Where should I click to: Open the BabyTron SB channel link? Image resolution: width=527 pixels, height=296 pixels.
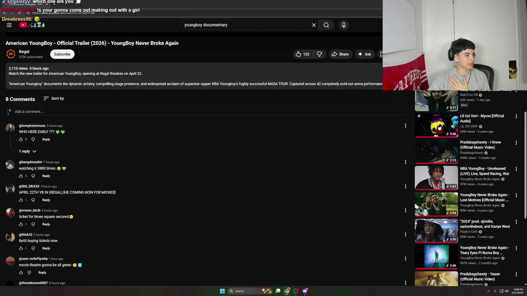[469, 95]
